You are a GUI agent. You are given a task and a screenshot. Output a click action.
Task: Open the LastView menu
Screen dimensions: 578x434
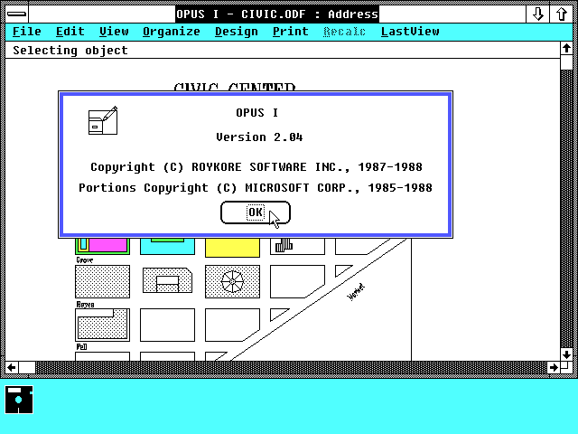(x=410, y=32)
